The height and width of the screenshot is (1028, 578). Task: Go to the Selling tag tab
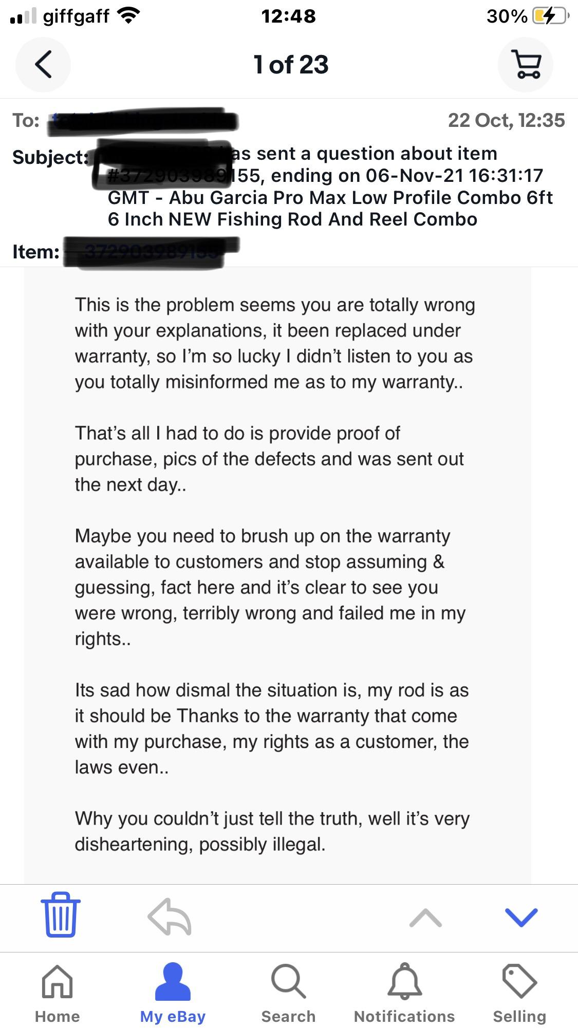[519, 993]
